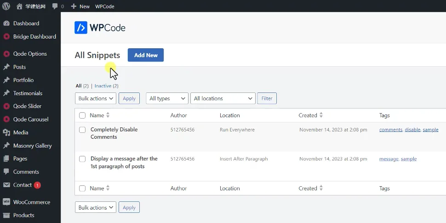Screen dimensions: 446x223
Task: Toggle the select-all checkbox in table header
Action: pyautogui.click(x=82, y=115)
